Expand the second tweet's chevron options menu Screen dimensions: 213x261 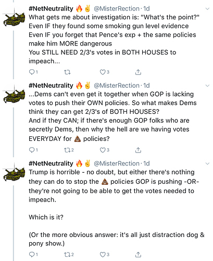[207, 86]
